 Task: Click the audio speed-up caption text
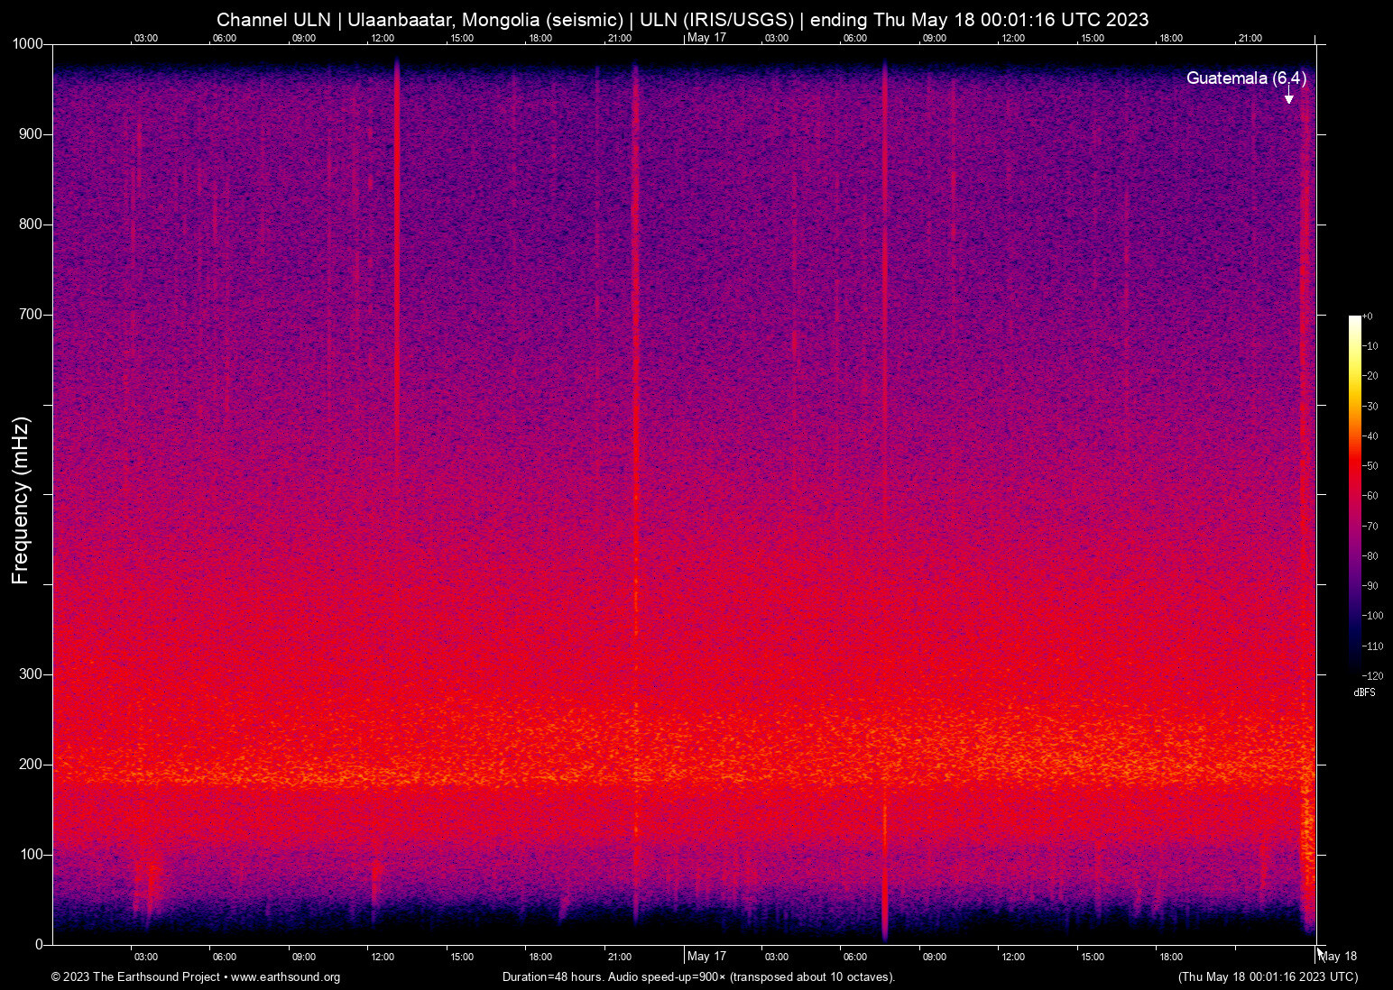pyautogui.click(x=697, y=977)
